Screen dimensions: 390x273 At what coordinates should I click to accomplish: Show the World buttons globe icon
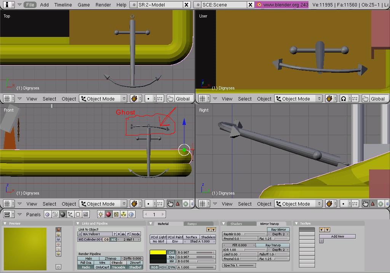(131, 214)
